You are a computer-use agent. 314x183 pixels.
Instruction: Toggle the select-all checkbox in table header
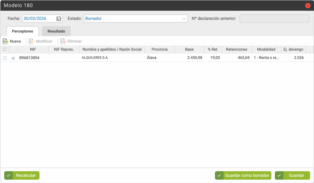tap(5, 49)
